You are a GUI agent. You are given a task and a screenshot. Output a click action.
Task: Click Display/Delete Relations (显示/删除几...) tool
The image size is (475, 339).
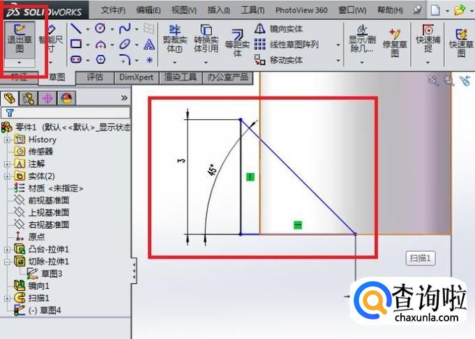click(x=362, y=39)
